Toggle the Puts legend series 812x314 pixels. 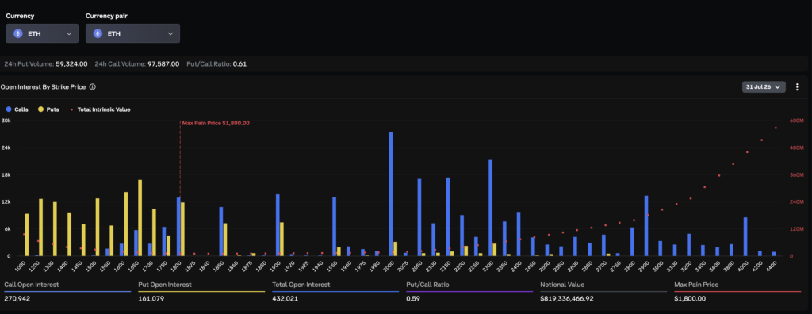(x=48, y=109)
